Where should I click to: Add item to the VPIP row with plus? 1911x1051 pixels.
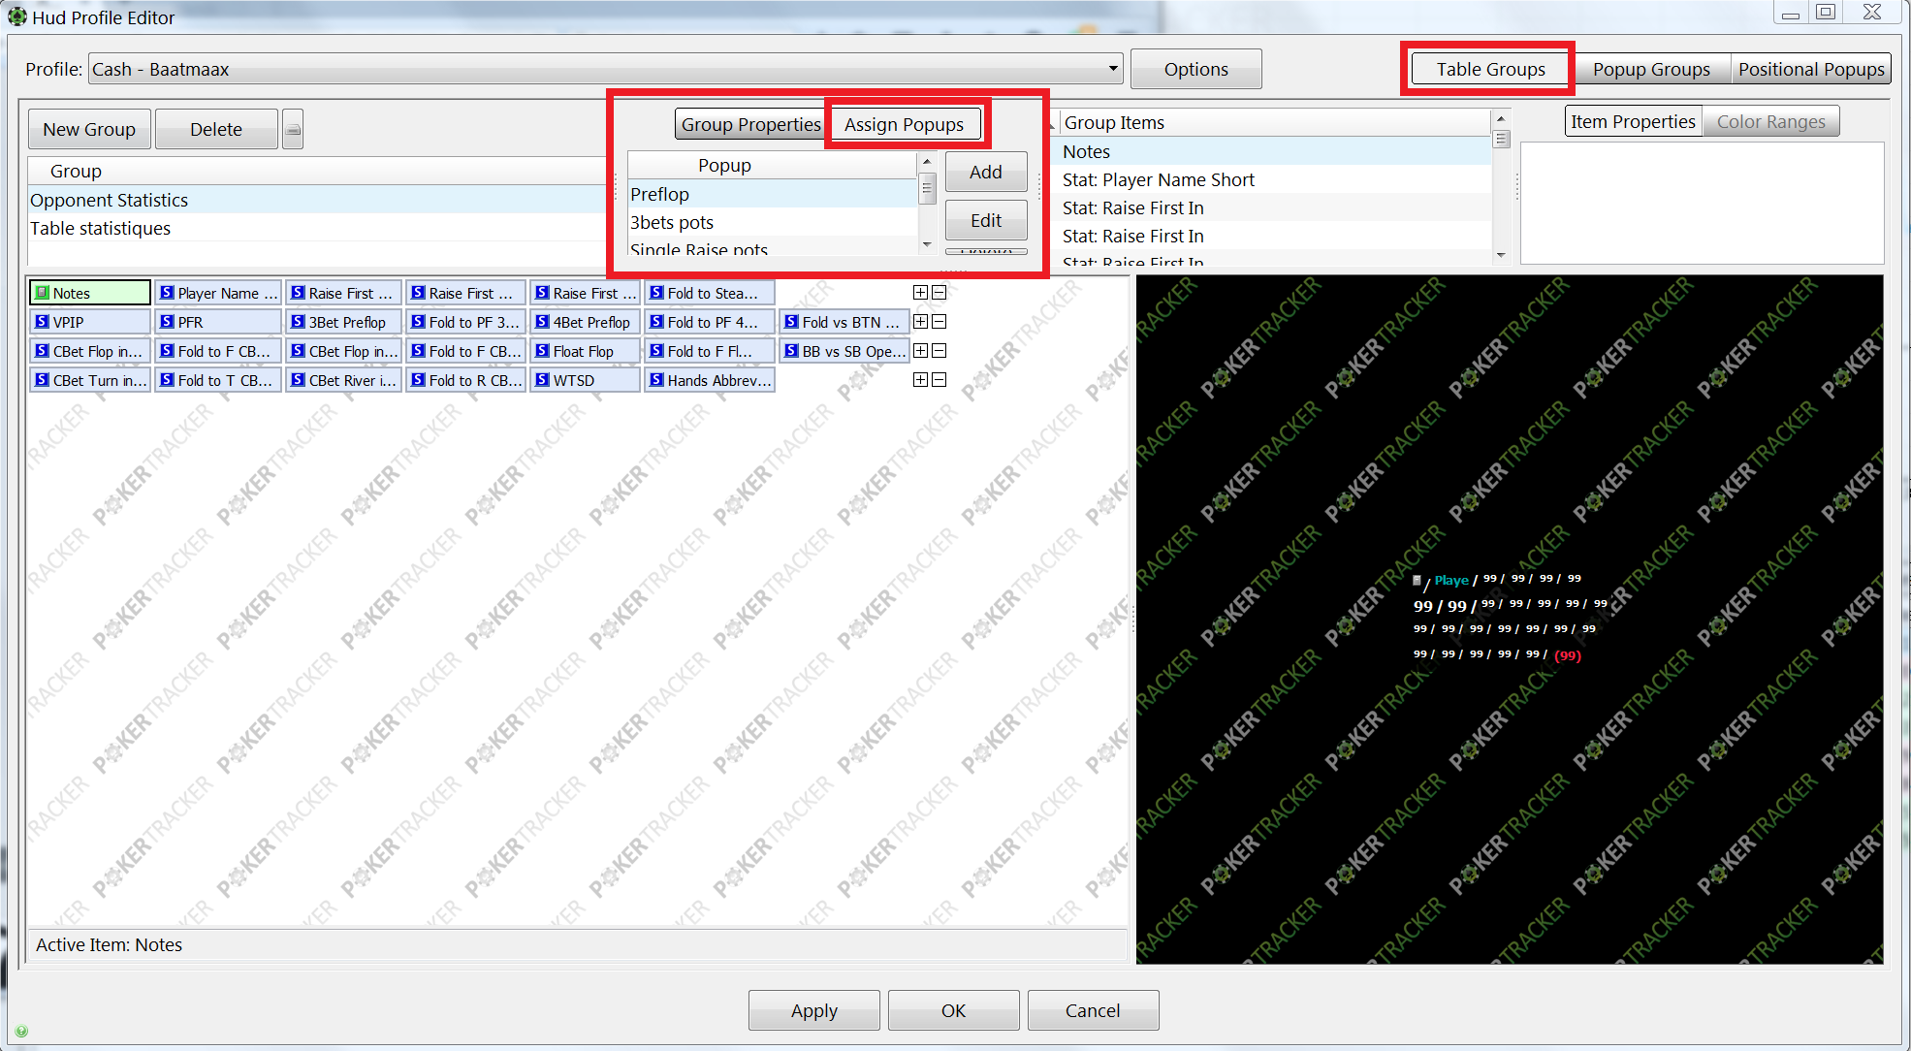pos(921,322)
